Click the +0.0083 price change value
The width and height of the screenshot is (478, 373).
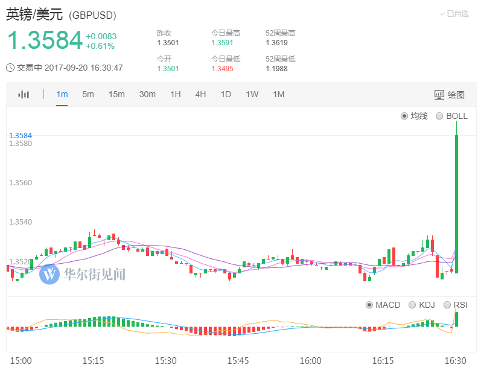(x=101, y=36)
